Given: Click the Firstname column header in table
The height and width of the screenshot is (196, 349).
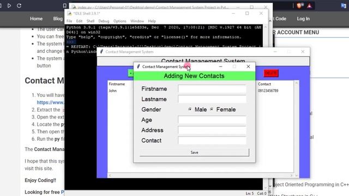Looking at the screenshot, I should point(117,84).
